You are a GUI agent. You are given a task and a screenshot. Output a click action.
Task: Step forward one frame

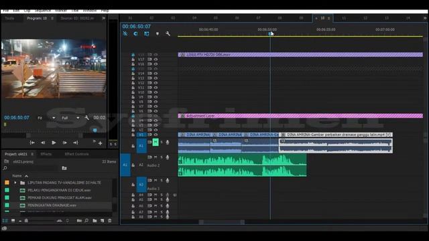point(64,143)
